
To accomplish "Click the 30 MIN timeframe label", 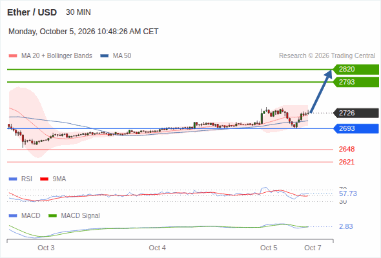I will click(78, 12).
